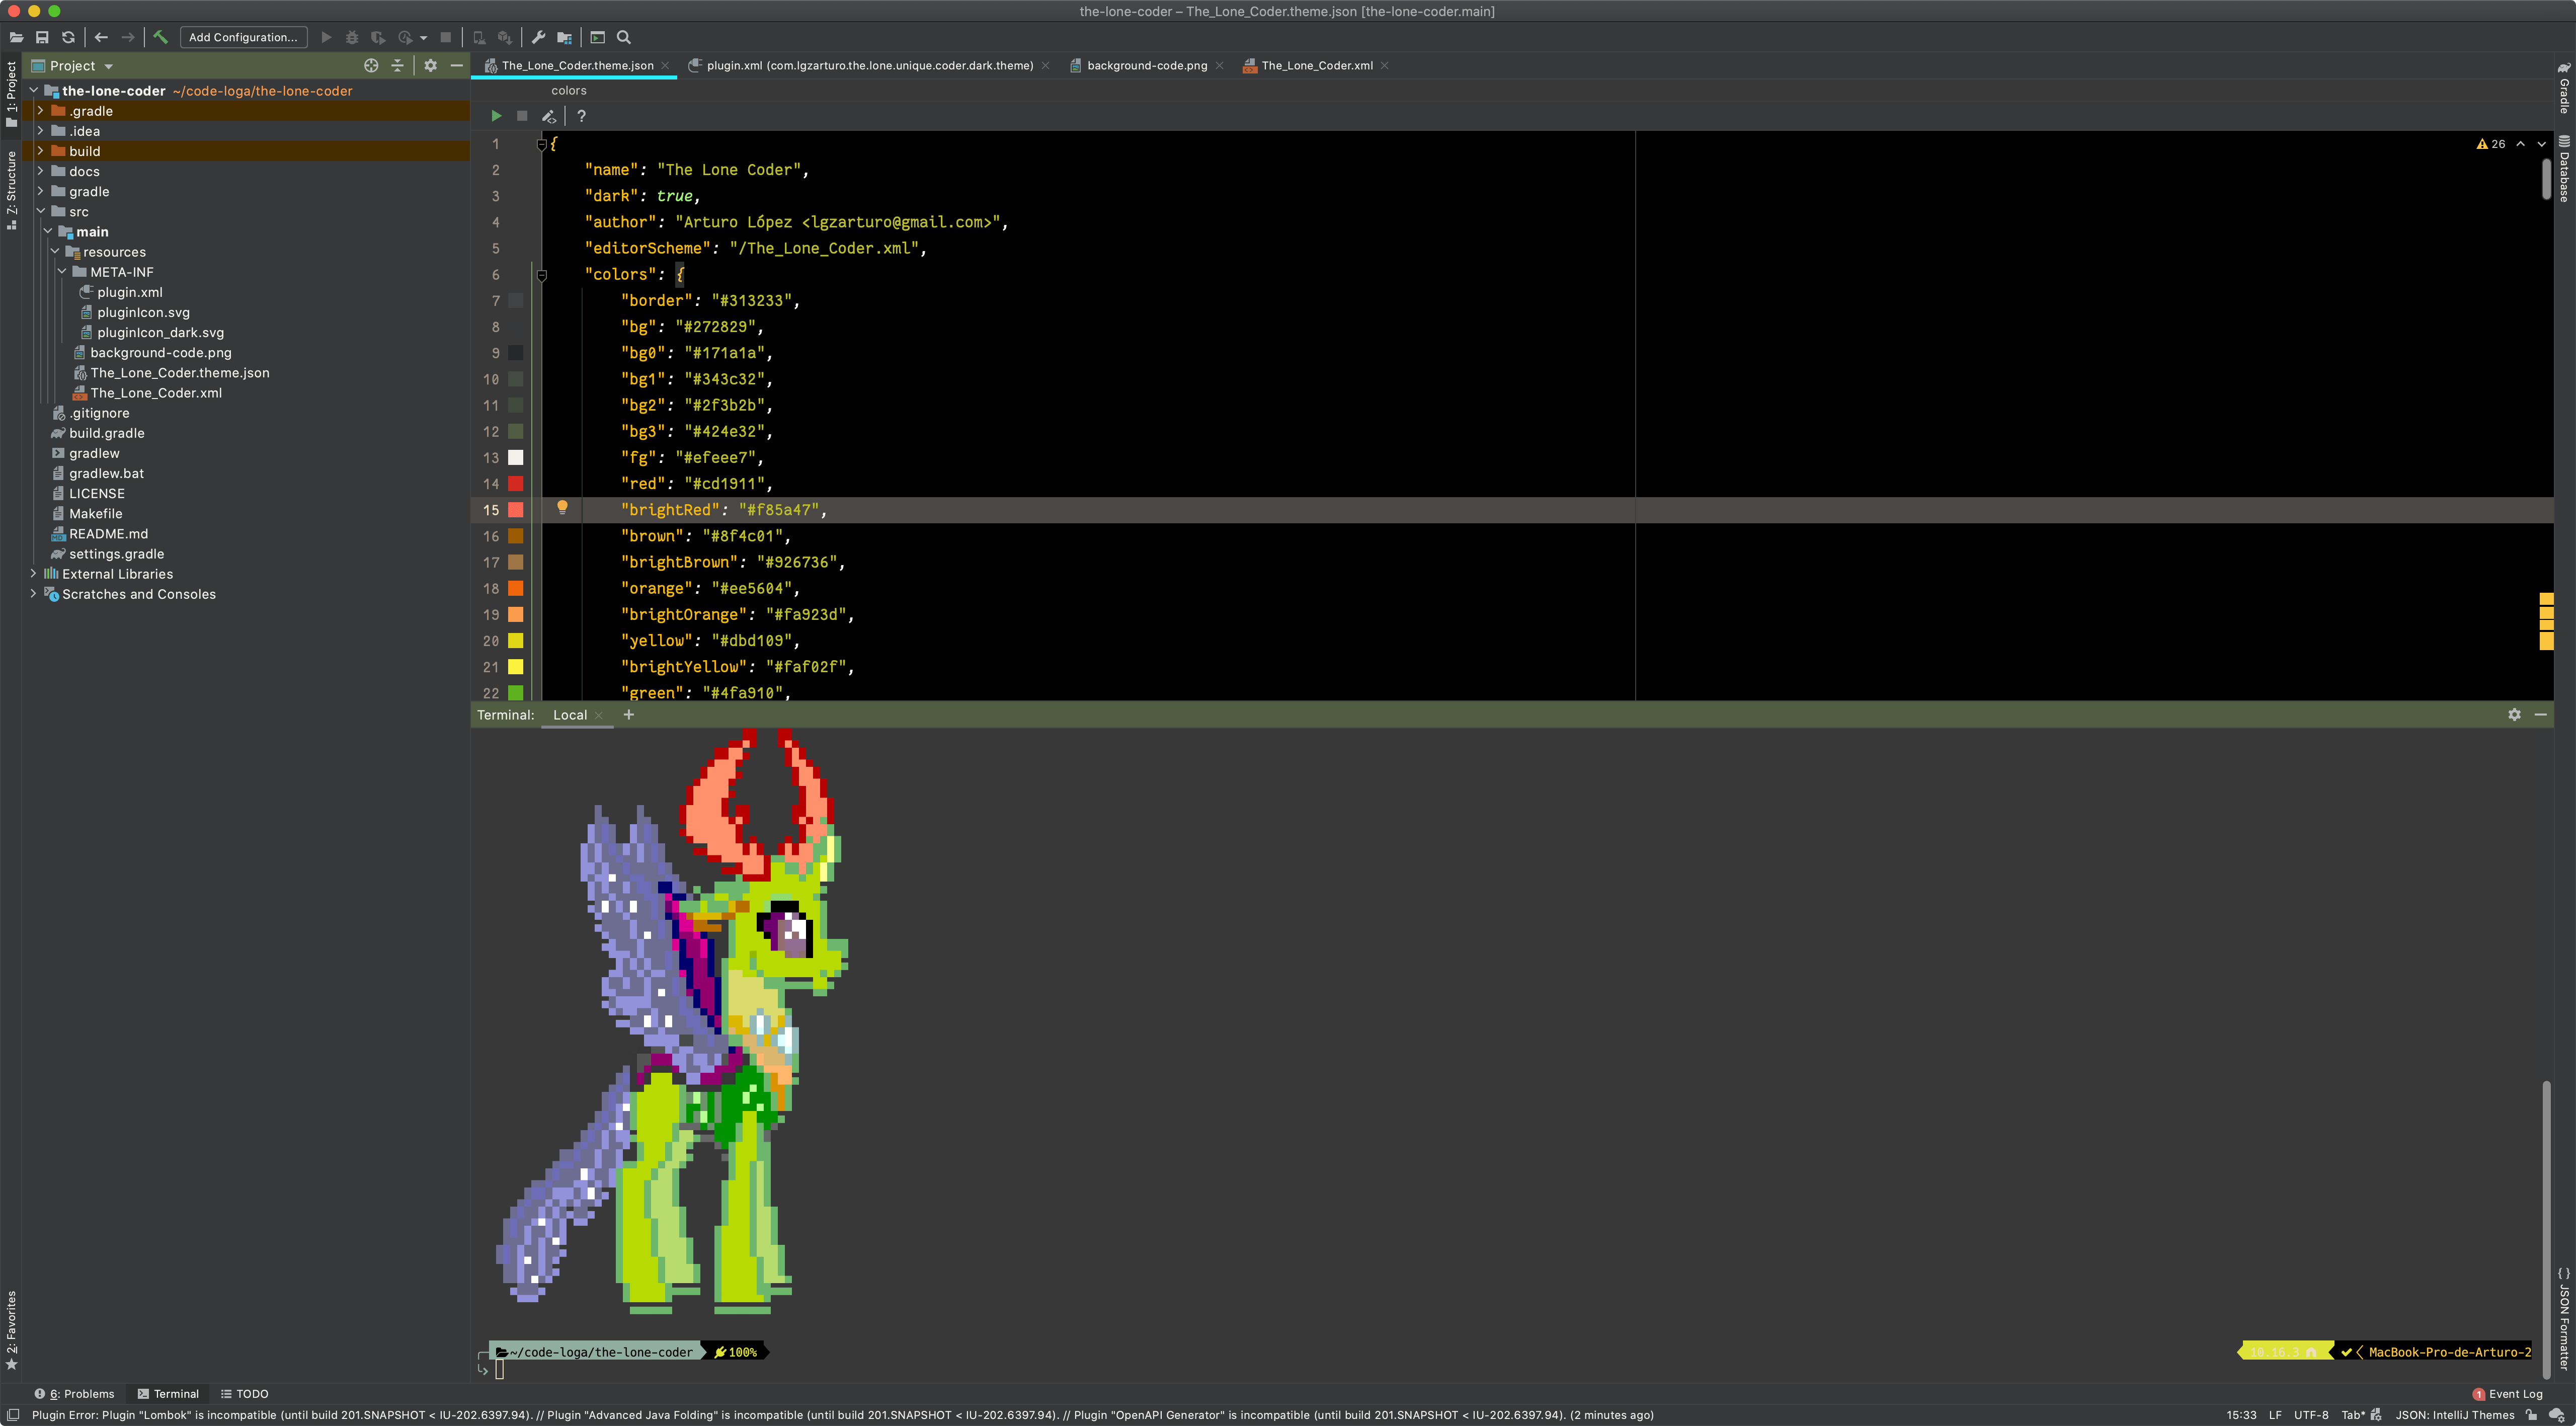Screen dimensions: 2576x1426
Task: Click the green run icon above editor
Action: (x=496, y=116)
